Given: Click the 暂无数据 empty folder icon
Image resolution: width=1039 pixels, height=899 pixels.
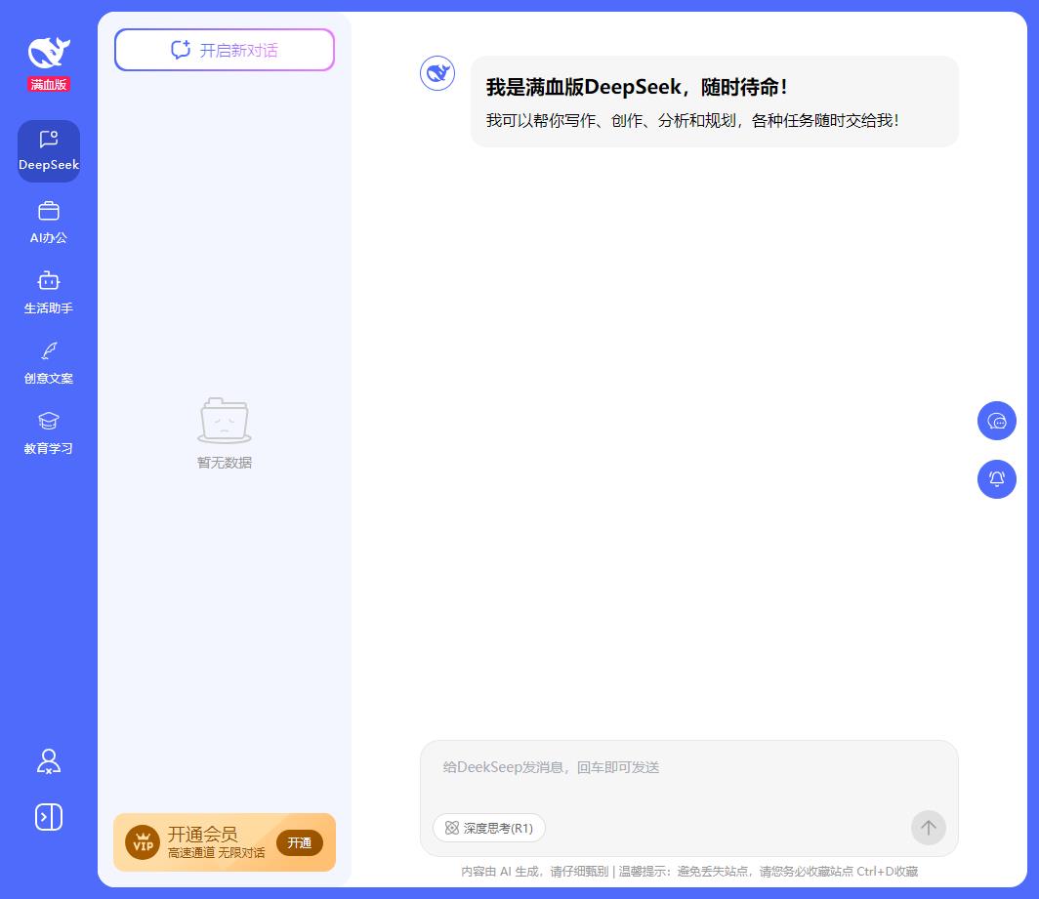Looking at the screenshot, I should click(225, 420).
